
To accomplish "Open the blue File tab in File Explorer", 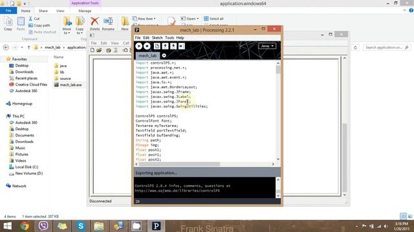I will [8, 11].
